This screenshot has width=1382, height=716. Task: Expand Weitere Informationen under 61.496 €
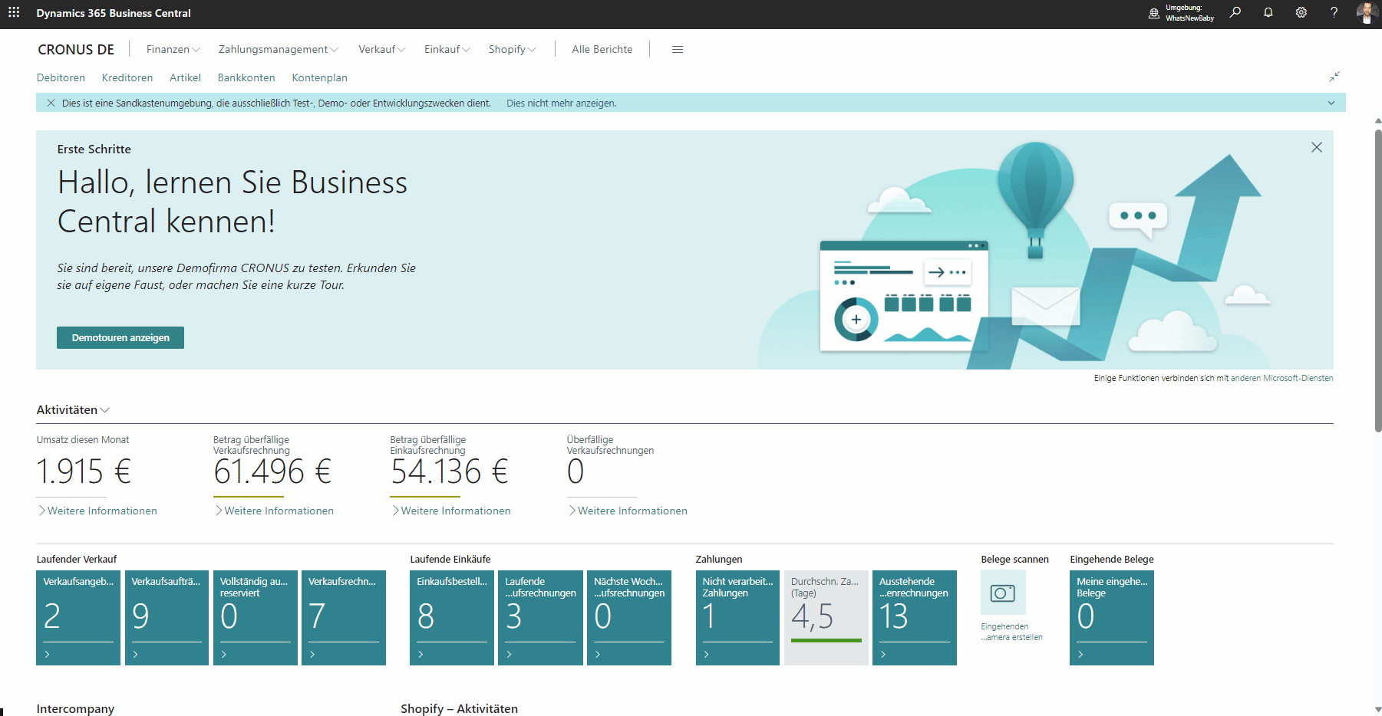click(274, 511)
